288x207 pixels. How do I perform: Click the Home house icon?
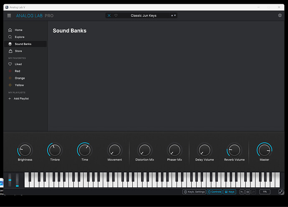[x=10, y=30]
